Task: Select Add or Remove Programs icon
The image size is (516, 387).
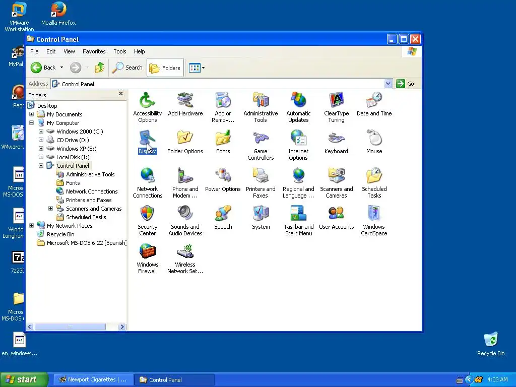Action: point(223,107)
